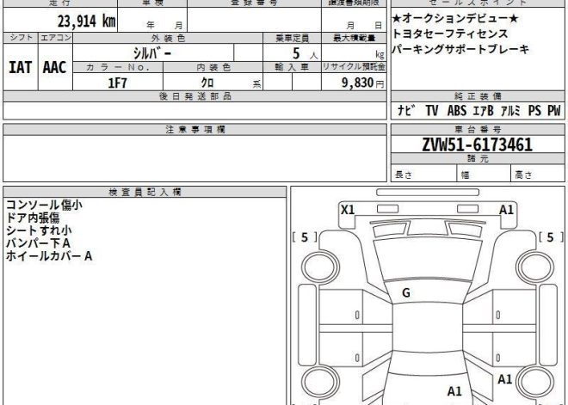Click the ABS equipment indicator
Image resolution: width=568 pixels, height=405 pixels.
[457, 110]
